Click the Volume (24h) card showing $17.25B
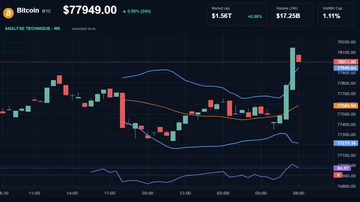This screenshot has width=360, height=202. [292, 14]
